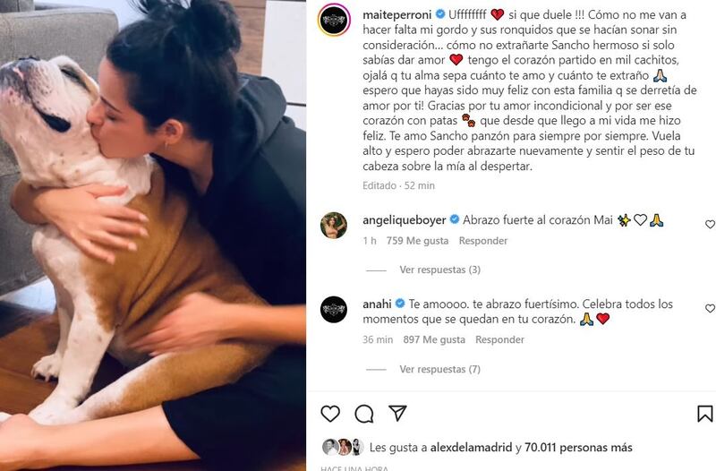View the 759 Me gusta likes list

click(417, 241)
